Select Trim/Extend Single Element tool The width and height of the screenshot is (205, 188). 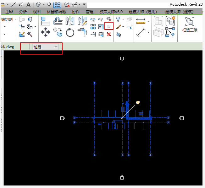[x=93, y=34]
